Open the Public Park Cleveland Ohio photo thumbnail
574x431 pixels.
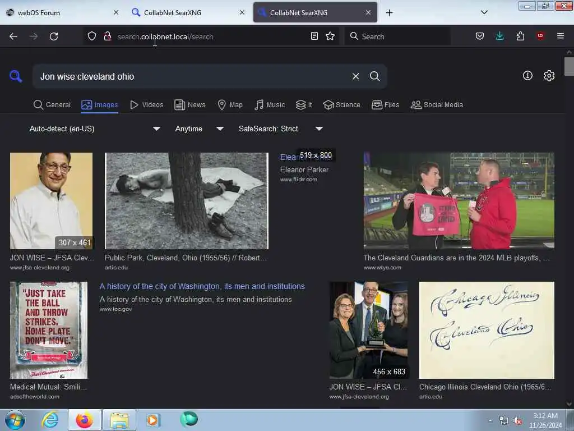point(186,201)
